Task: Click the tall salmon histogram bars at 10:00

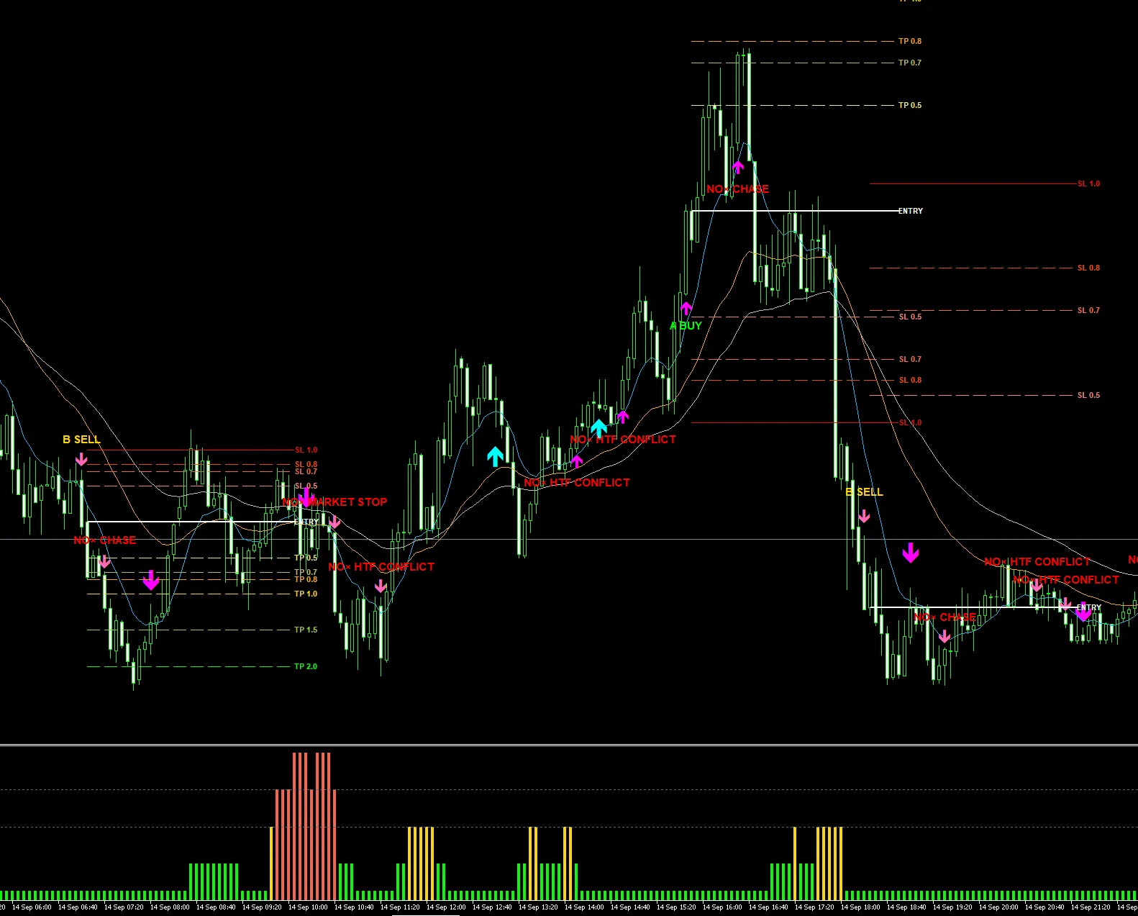Action: [x=311, y=826]
